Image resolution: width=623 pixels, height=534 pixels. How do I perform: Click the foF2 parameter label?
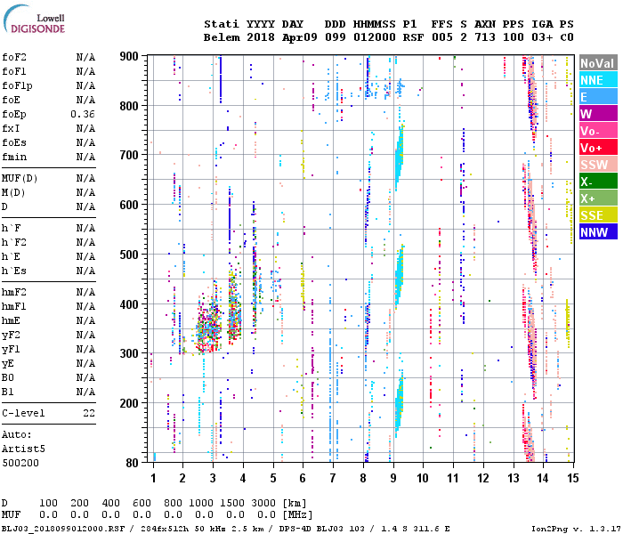(x=14, y=57)
